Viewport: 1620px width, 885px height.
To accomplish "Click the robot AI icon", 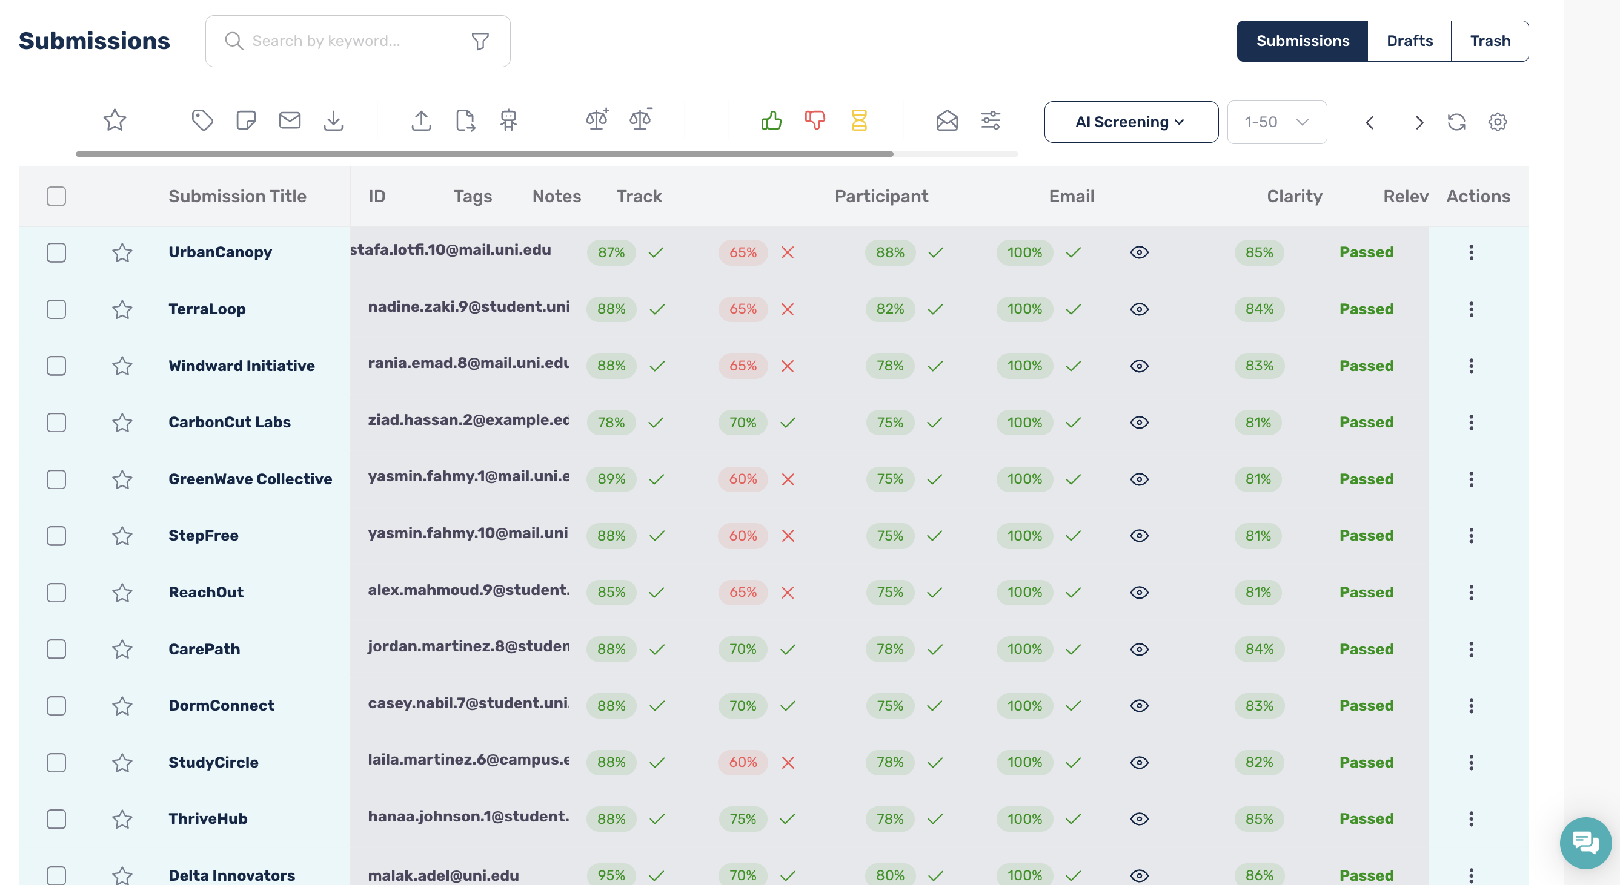I will [x=509, y=120].
